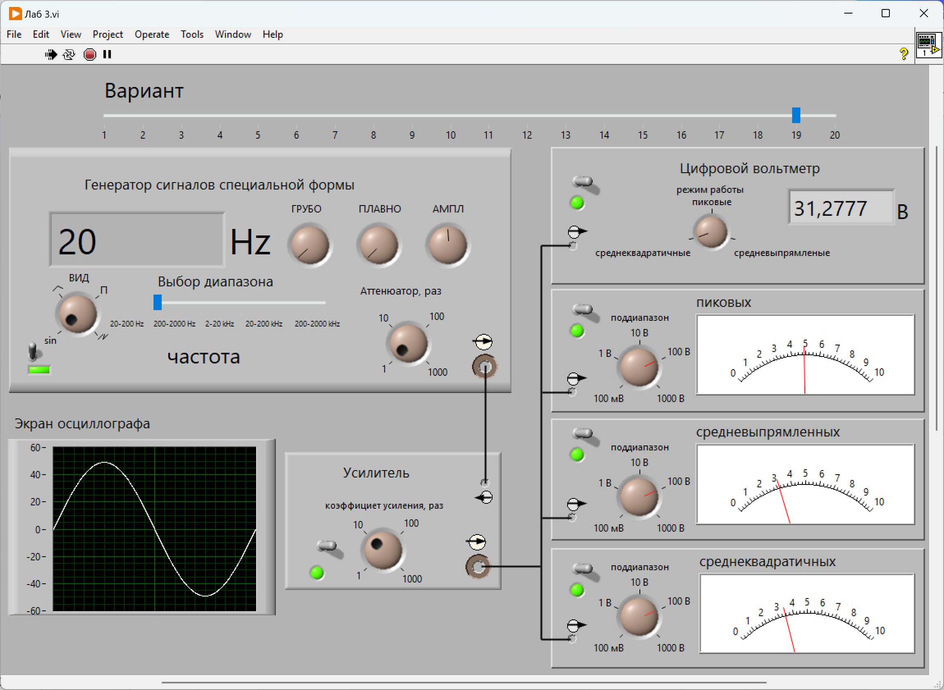Open the Tools menu

(x=192, y=34)
